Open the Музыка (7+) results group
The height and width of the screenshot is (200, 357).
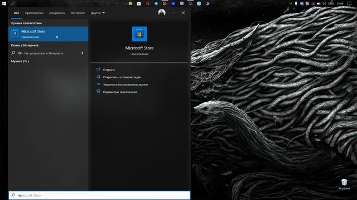click(x=20, y=61)
